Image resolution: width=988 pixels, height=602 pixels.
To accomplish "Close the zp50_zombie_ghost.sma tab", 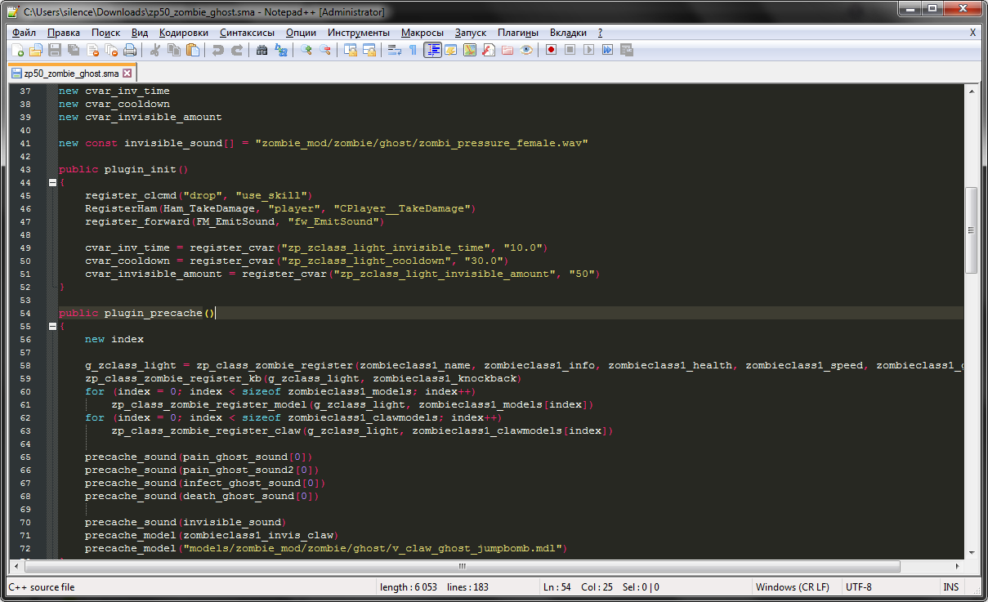I will coord(127,73).
